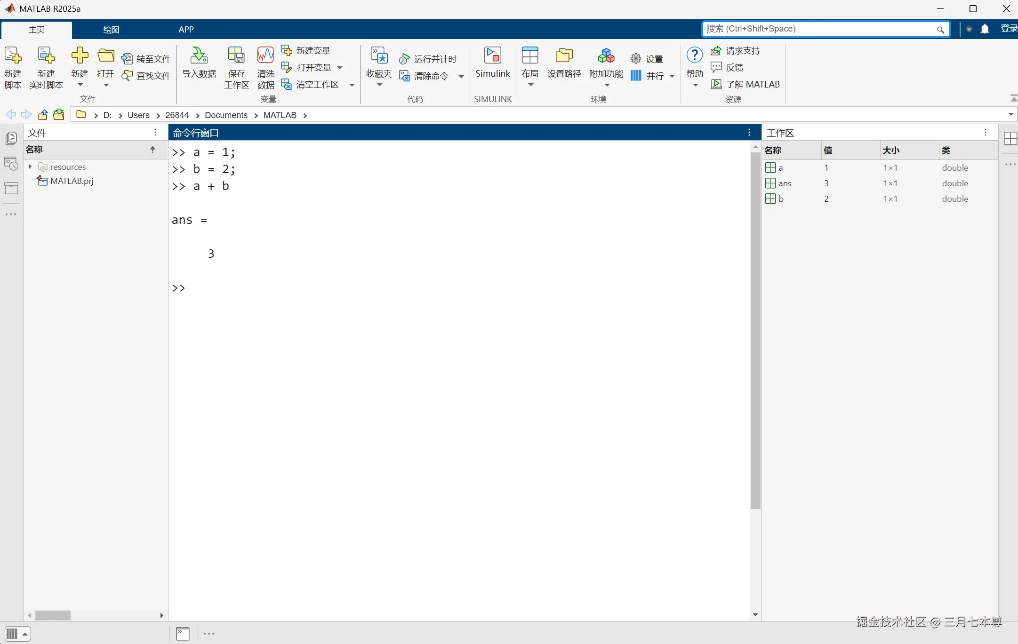Click the command window vertical scrollbar

click(x=755, y=329)
